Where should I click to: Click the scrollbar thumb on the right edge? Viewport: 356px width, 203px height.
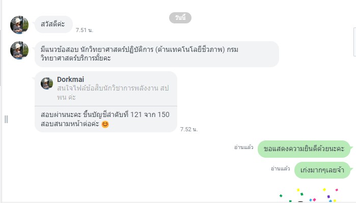coord(354,42)
